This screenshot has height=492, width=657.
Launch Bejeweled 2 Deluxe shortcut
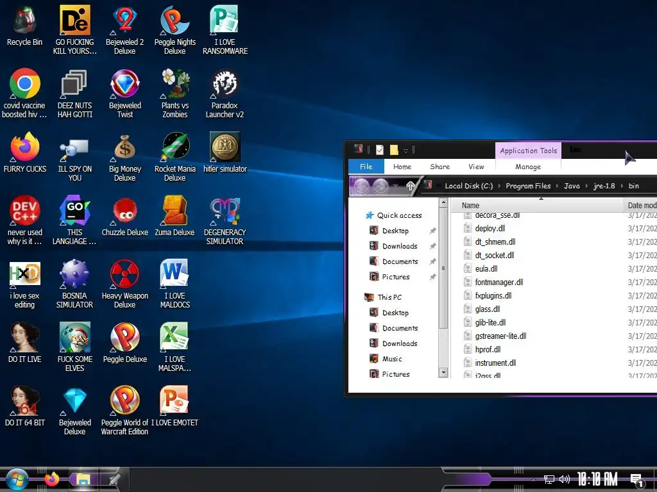125,29
